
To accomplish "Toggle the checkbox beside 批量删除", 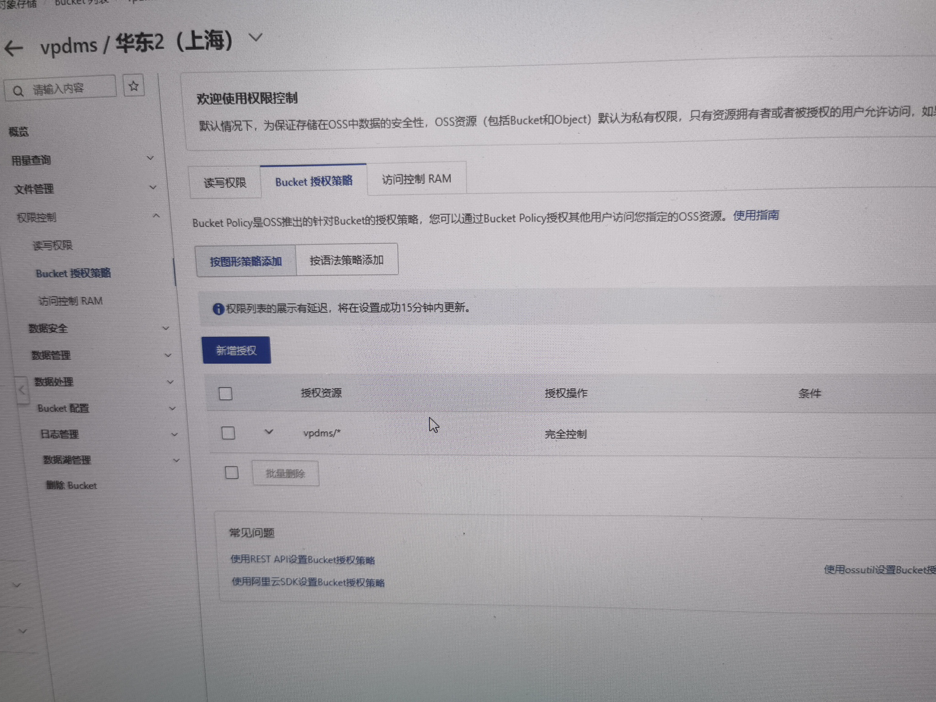I will (232, 473).
